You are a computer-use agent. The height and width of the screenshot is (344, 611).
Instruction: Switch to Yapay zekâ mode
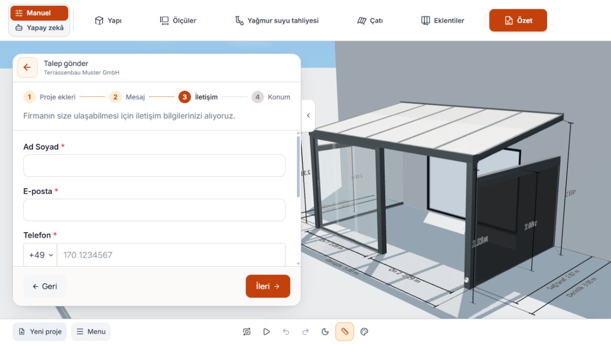point(39,28)
